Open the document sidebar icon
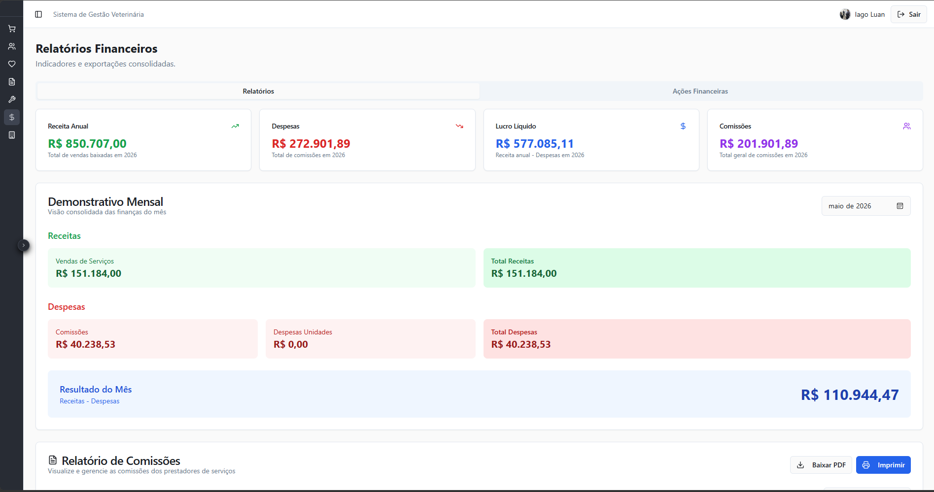 click(x=12, y=82)
